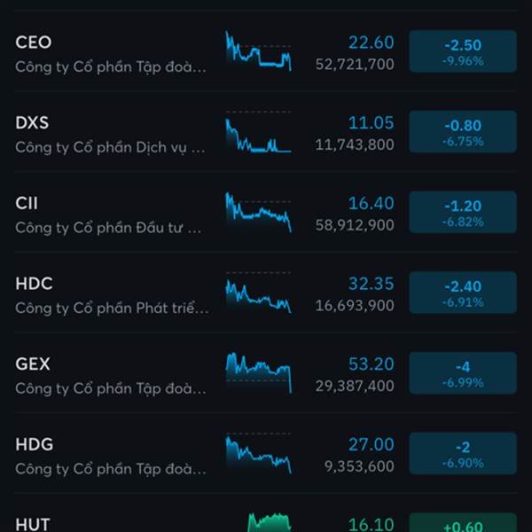This screenshot has width=532, height=532.
Task: Tap the HDG -2 change badge
Action: 463,453
